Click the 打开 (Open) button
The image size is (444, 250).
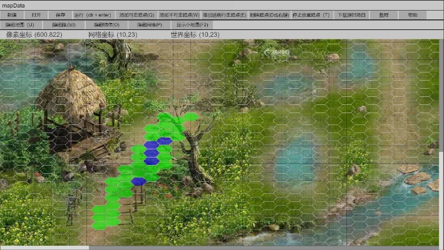coord(36,14)
